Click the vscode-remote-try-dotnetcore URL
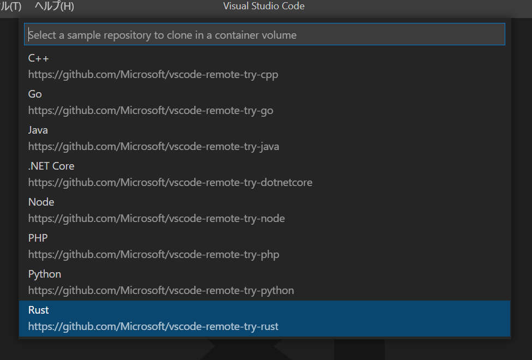The image size is (532, 360). pyautogui.click(x=170, y=183)
